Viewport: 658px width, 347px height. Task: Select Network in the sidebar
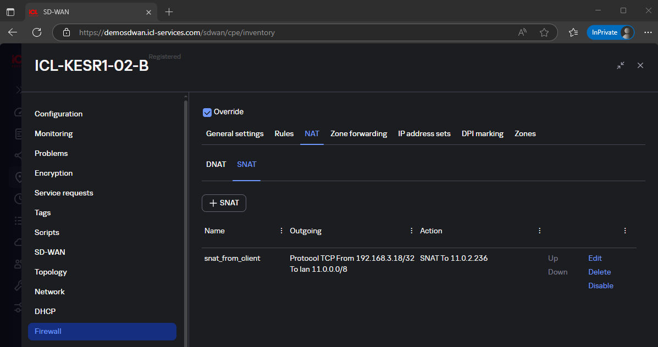(49, 292)
